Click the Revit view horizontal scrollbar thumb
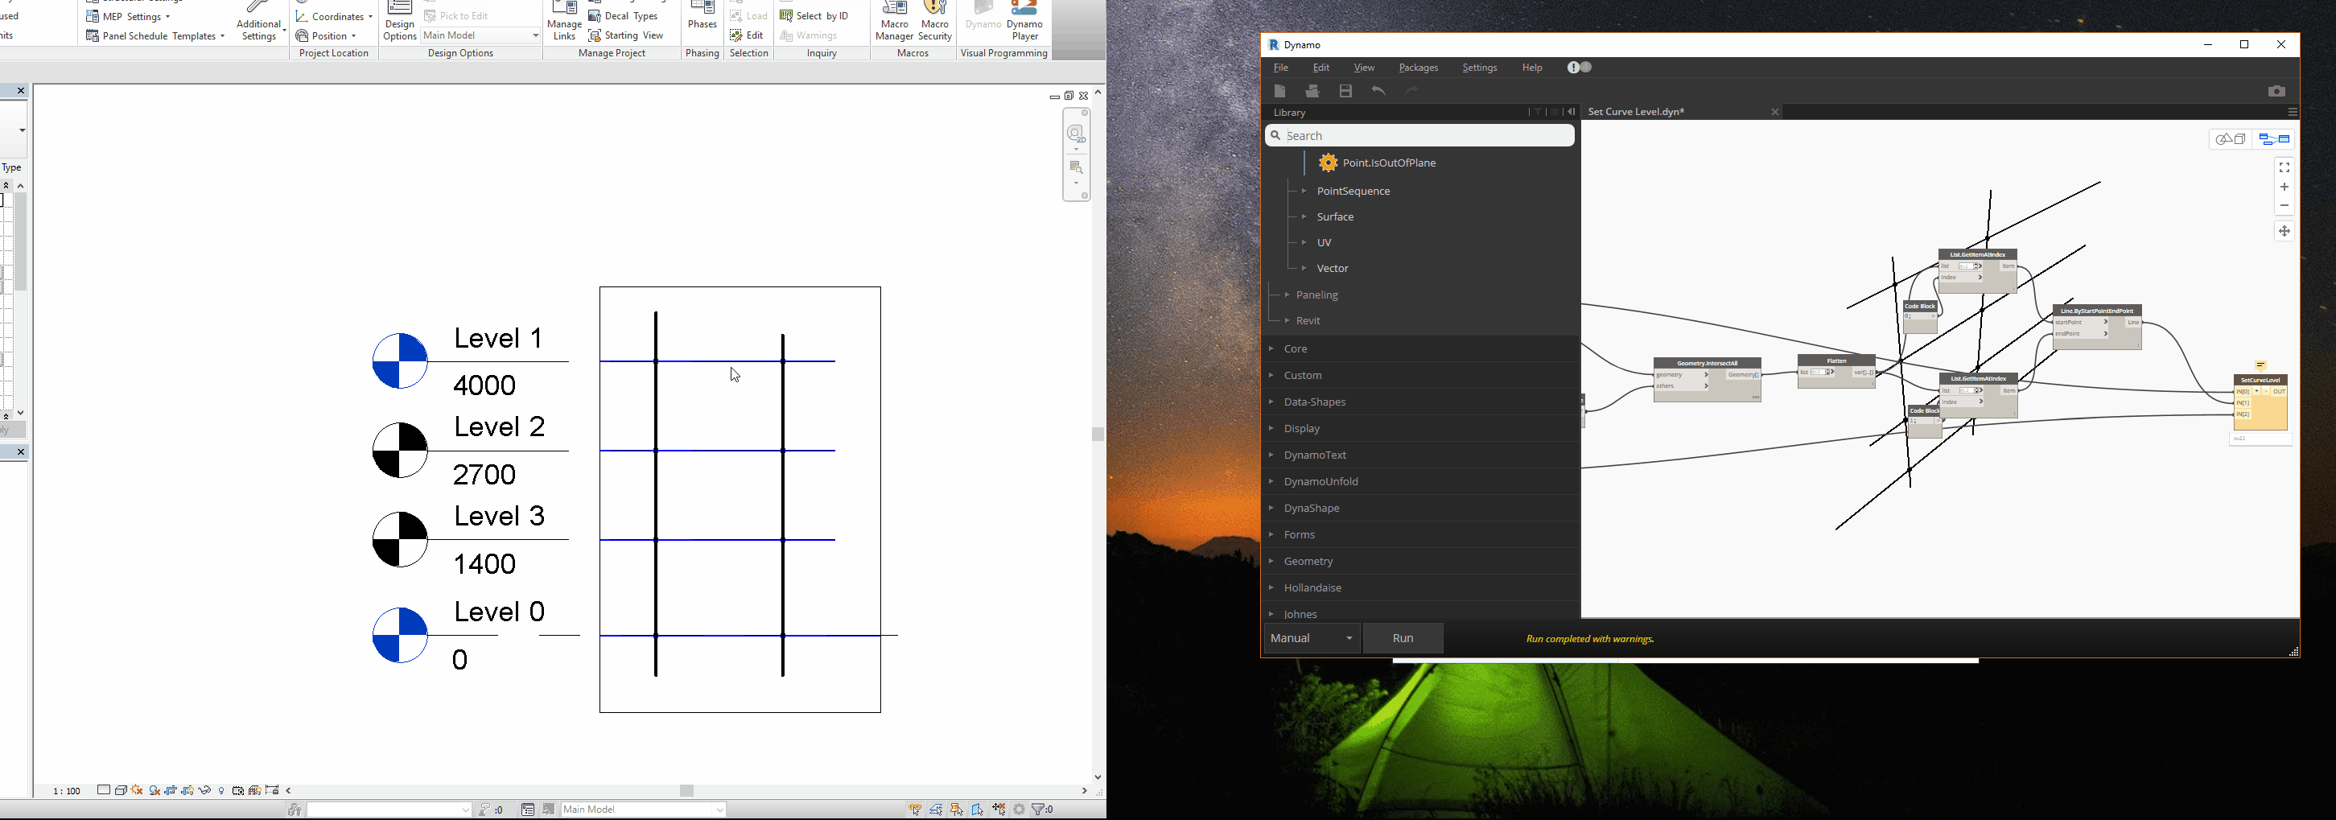2336x820 pixels. pos(686,791)
